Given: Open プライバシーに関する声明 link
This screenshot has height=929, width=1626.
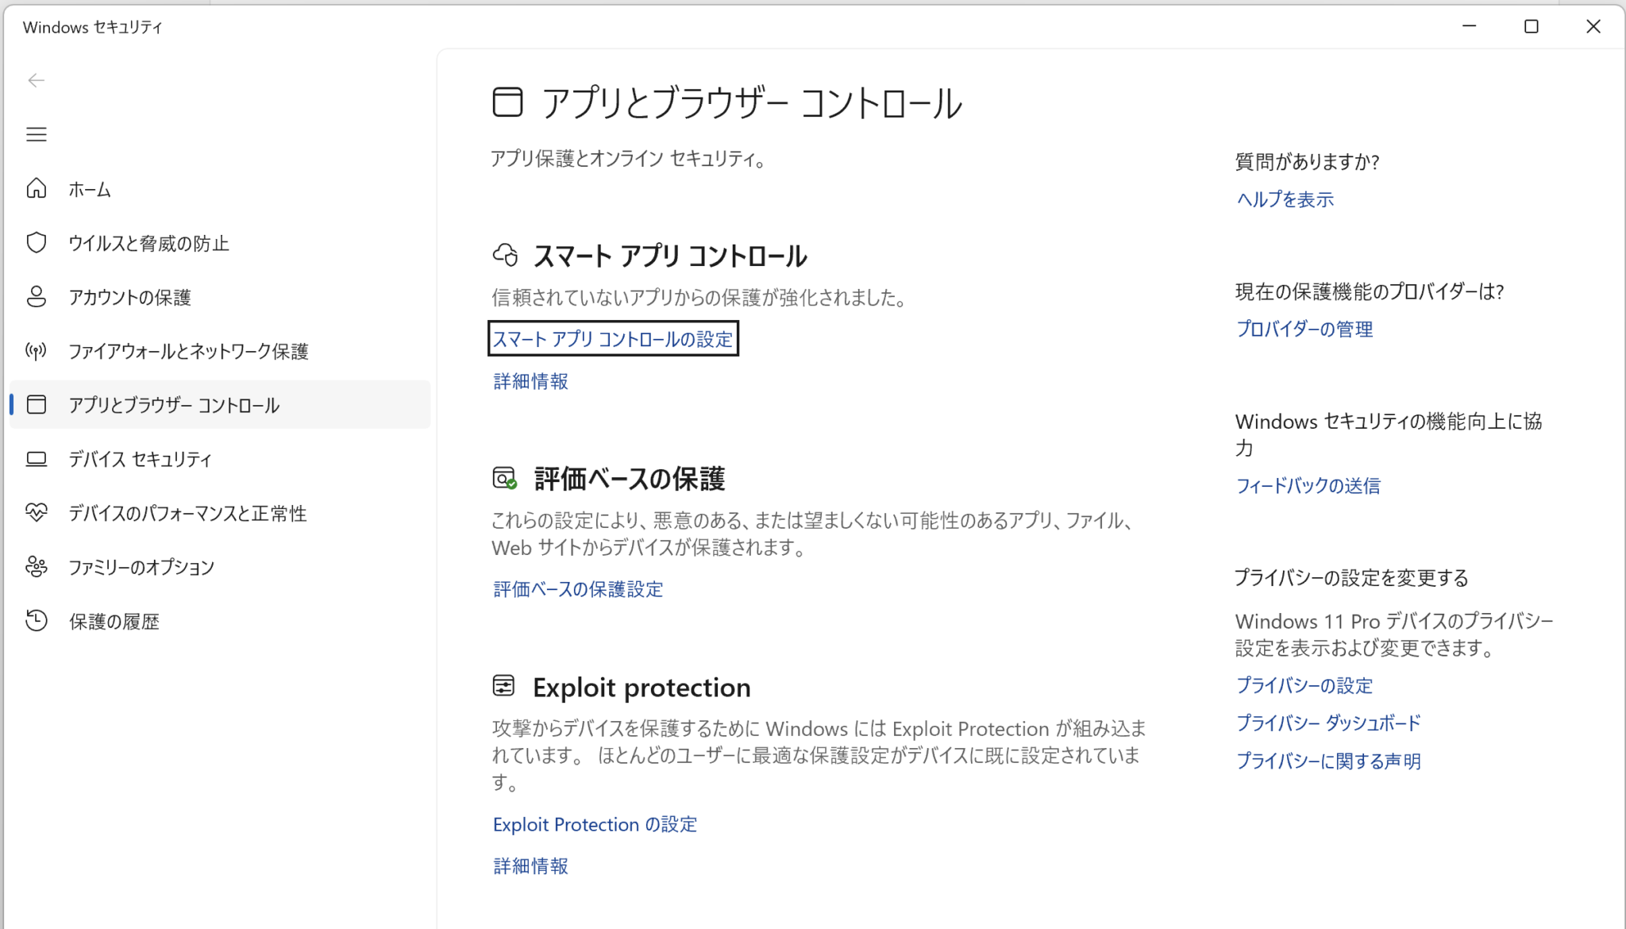Looking at the screenshot, I should (1328, 761).
